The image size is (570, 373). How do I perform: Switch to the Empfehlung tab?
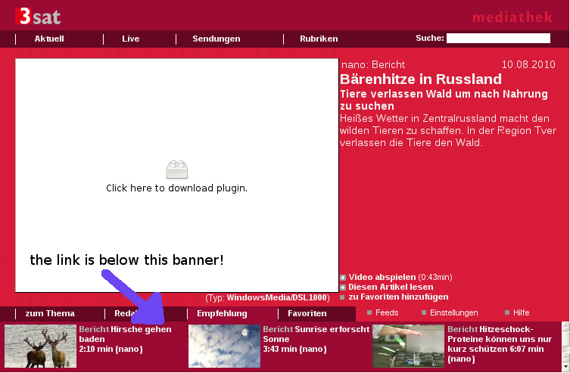pos(222,313)
